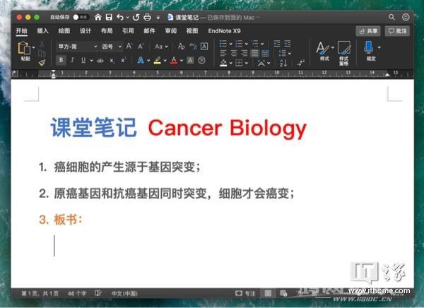This screenshot has width=424, height=308.
Task: Click the 共享 share button
Action: click(368, 31)
